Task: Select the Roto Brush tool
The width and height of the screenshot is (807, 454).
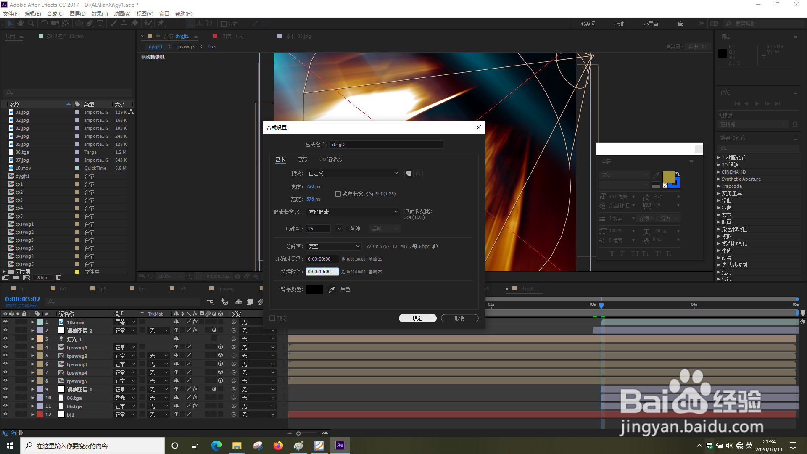Action: [x=148, y=24]
